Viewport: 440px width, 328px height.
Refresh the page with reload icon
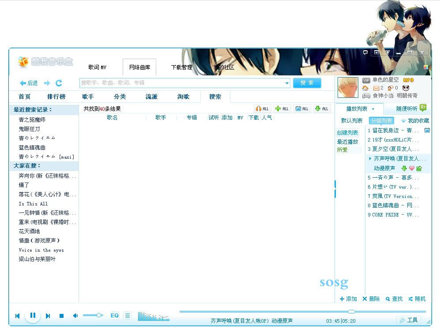59,83
